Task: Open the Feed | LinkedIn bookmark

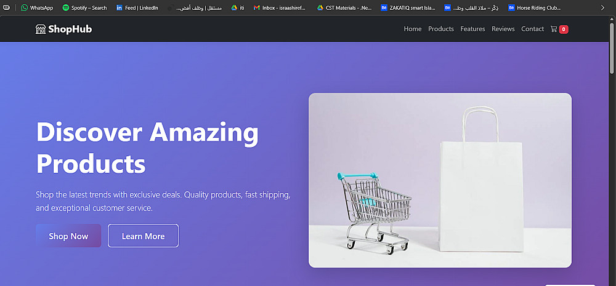Action: [137, 7]
